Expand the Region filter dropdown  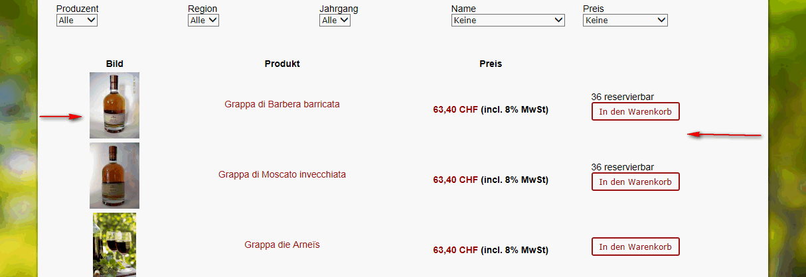[203, 21]
